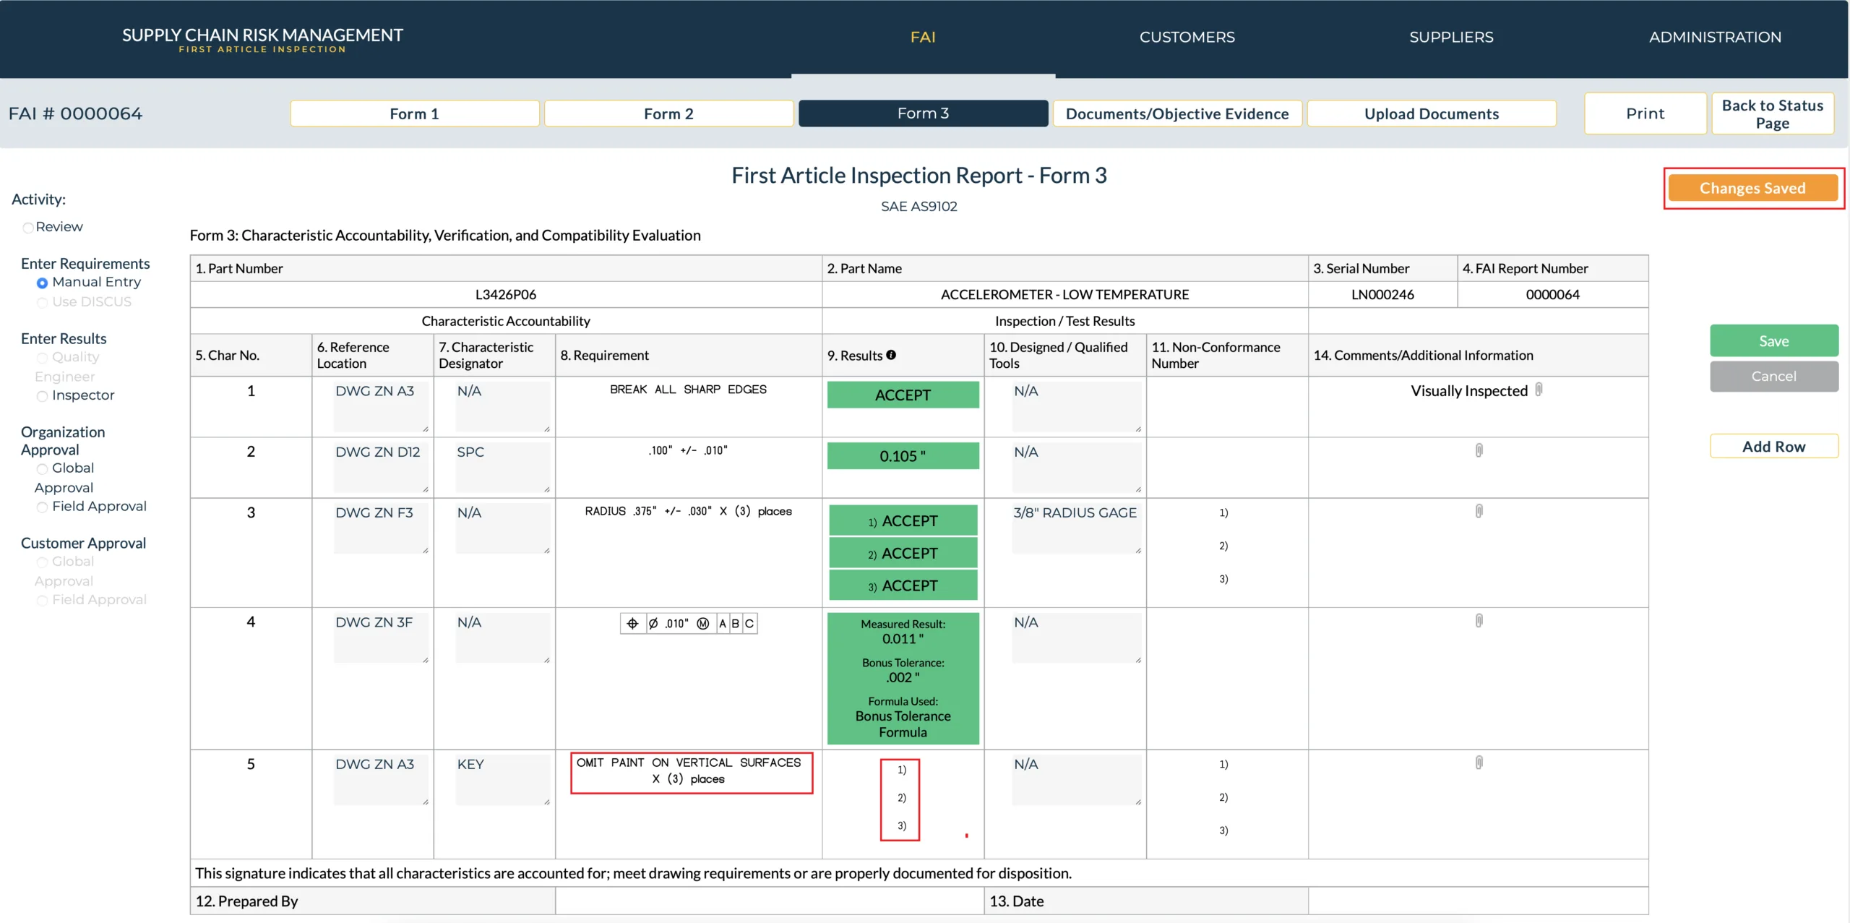Screen dimensions: 1850x923
Task: Choose Field Approval under Customer Approval
Action: pos(42,601)
